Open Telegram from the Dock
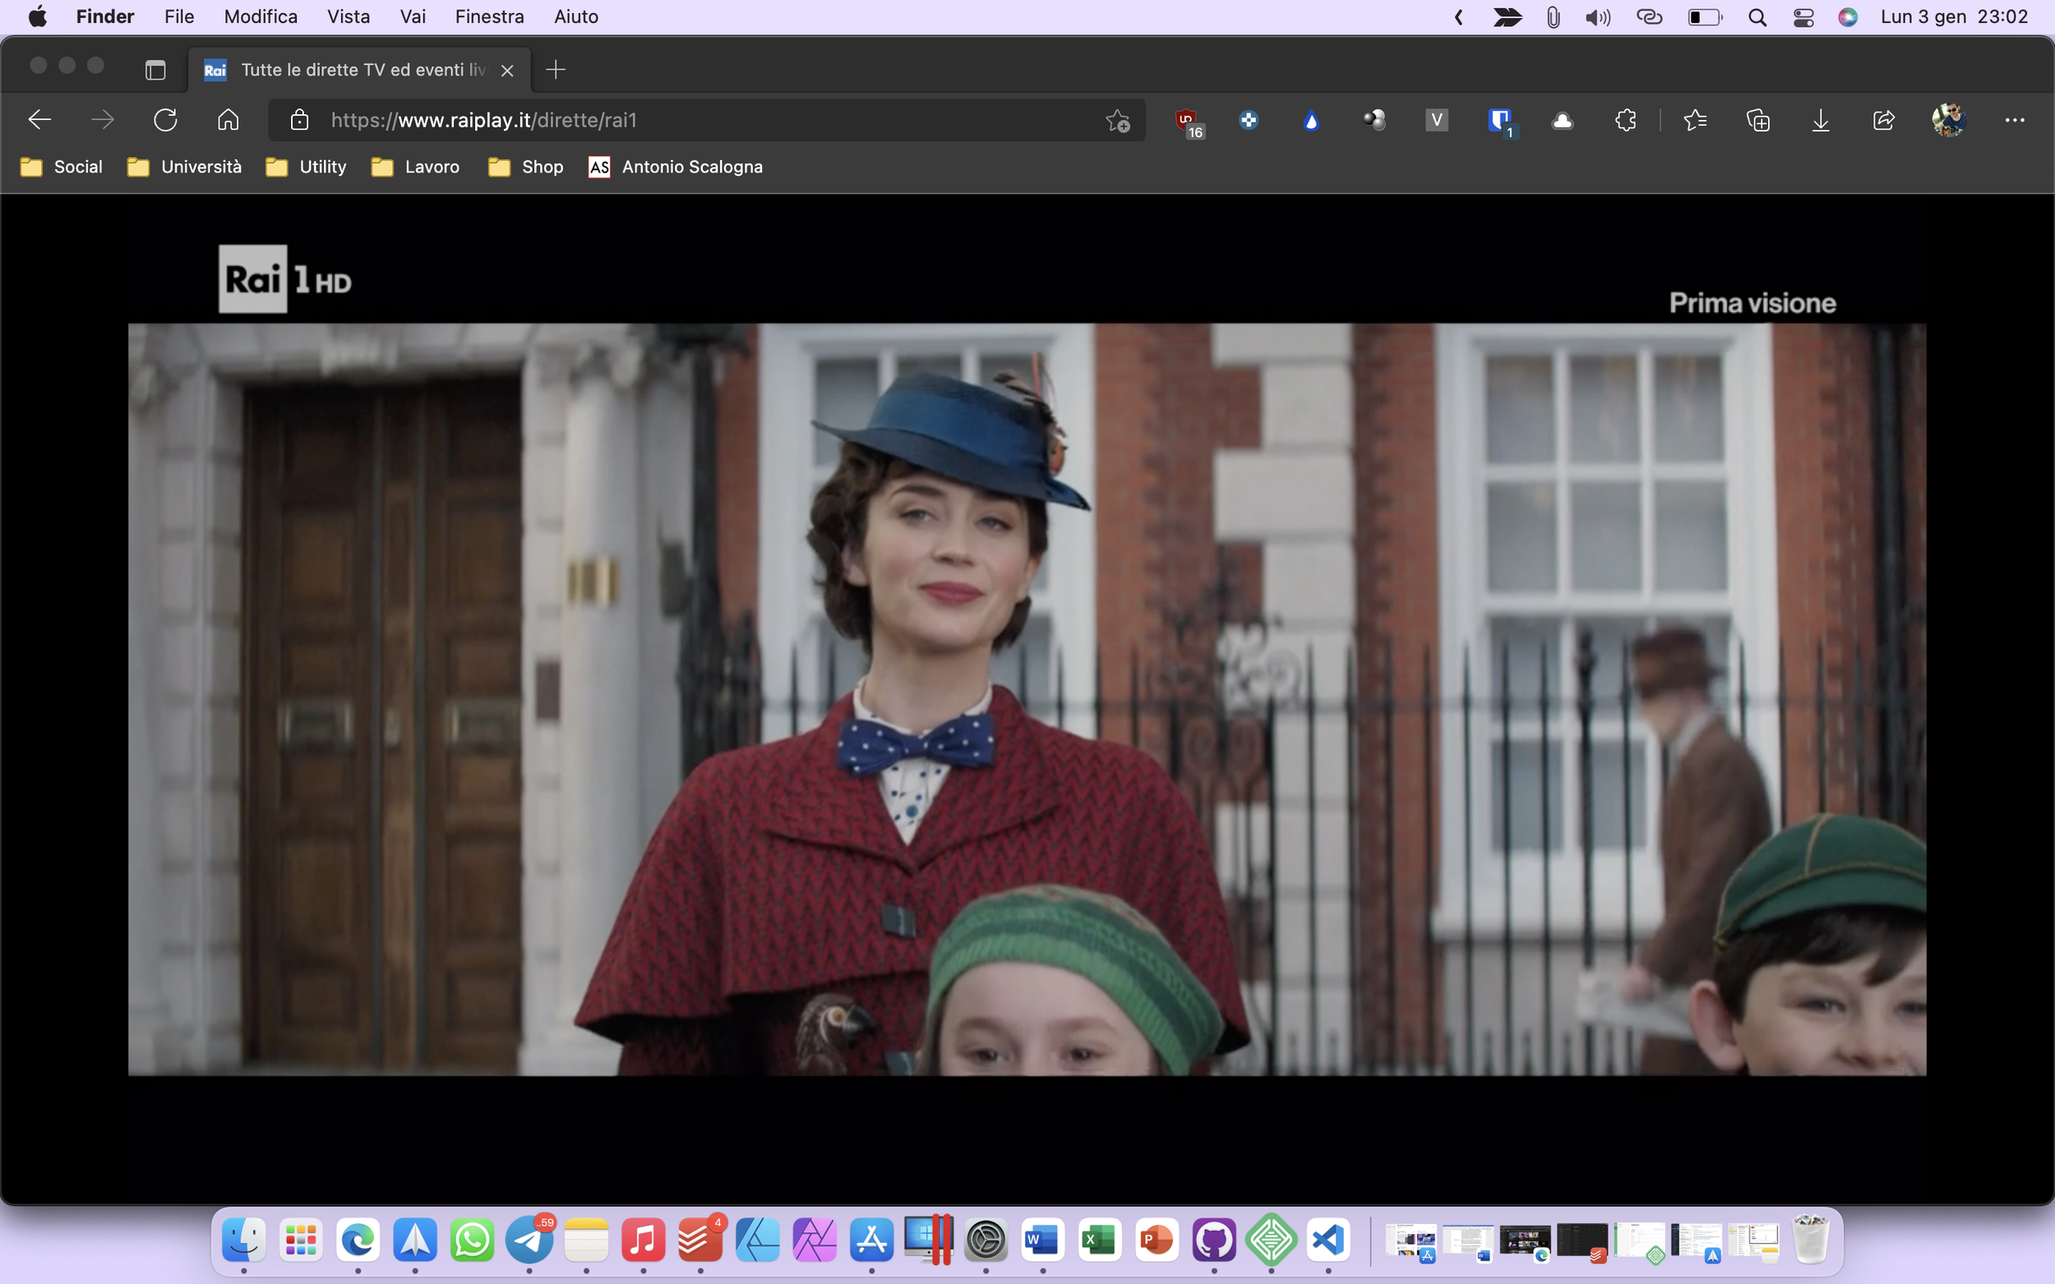The image size is (2055, 1284). pyautogui.click(x=529, y=1239)
